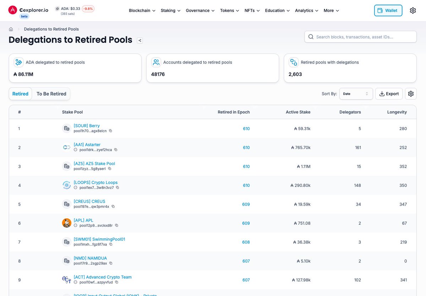Click the Cexplorer.io logo
This screenshot has width=426, height=296.
[28, 10]
